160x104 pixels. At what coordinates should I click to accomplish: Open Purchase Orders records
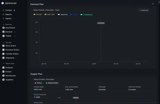pyautogui.click(x=12, y=50)
